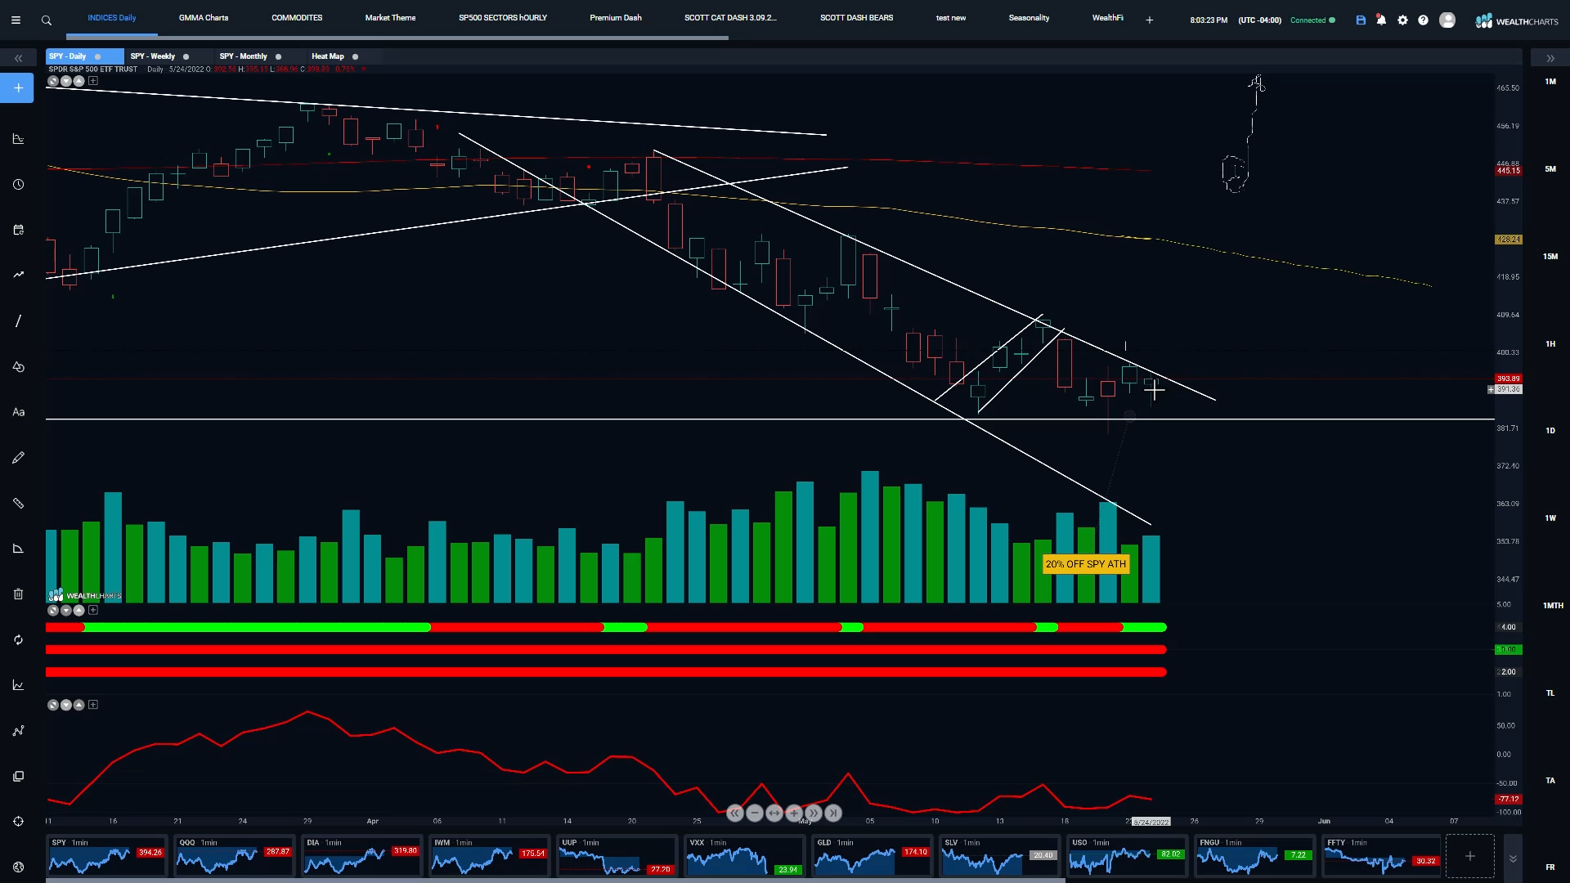This screenshot has height=883, width=1570.
Task: Save layout with the blue floppy icon
Action: coord(1361,20)
